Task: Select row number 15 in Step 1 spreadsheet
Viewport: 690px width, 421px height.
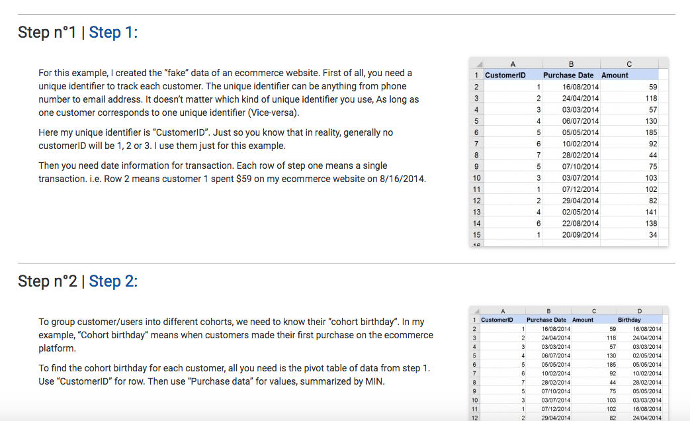Action: coord(476,235)
